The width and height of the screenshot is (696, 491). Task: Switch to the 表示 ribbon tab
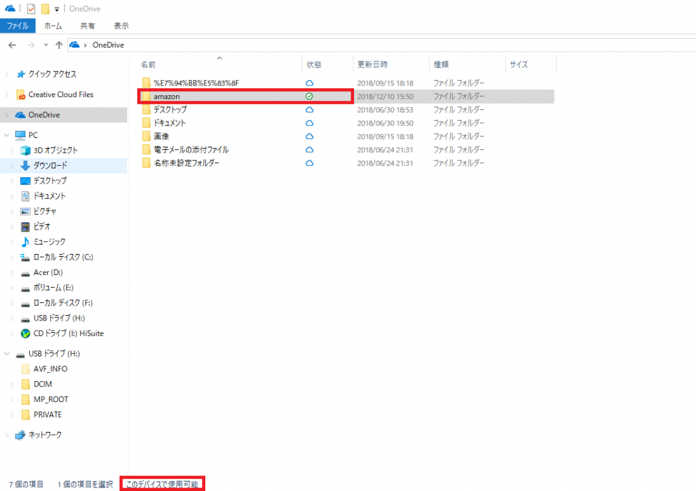[121, 26]
